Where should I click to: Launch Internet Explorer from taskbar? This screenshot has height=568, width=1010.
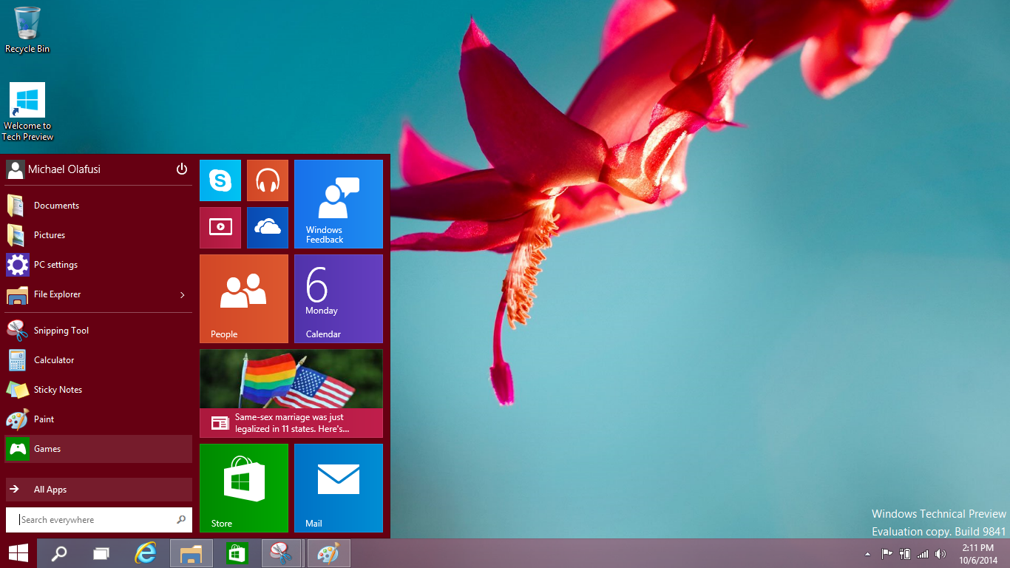(145, 552)
